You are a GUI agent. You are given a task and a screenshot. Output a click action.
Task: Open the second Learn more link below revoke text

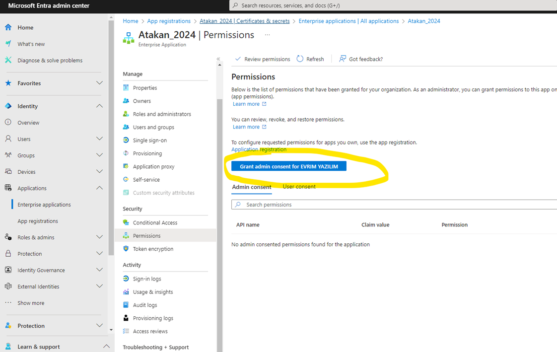[249, 127]
